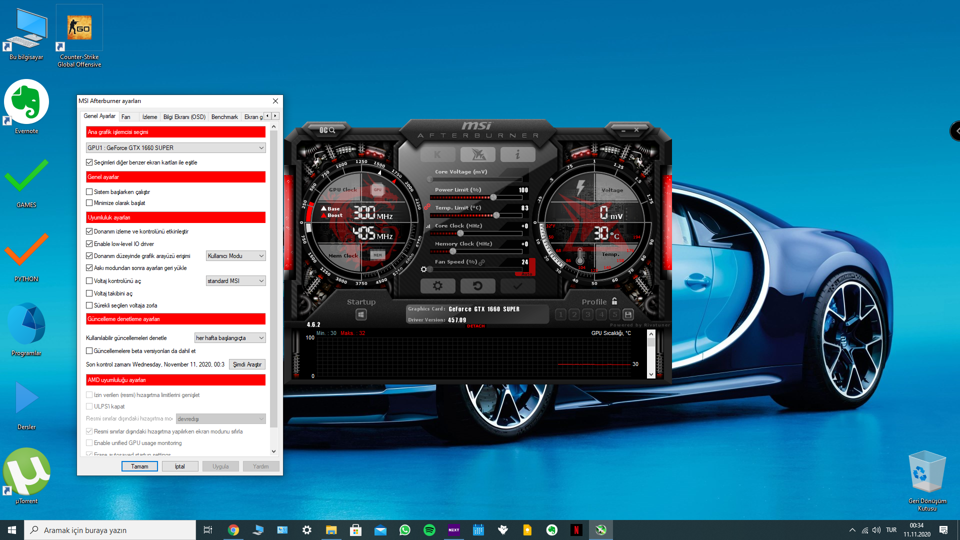Image resolution: width=960 pixels, height=540 pixels.
Task: Click the information i button
Action: [517, 155]
